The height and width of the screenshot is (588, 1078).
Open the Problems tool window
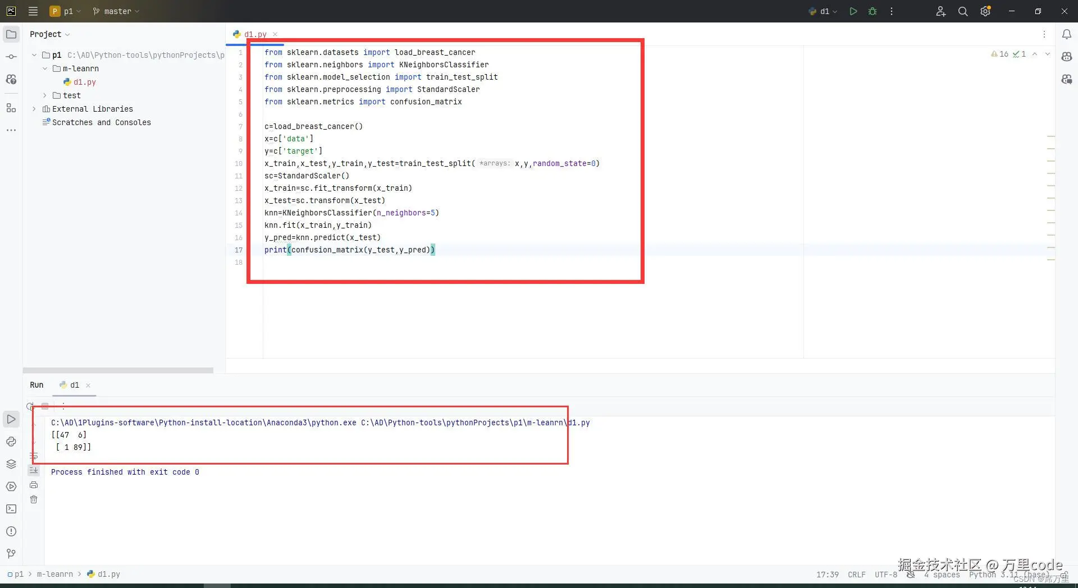(11, 531)
